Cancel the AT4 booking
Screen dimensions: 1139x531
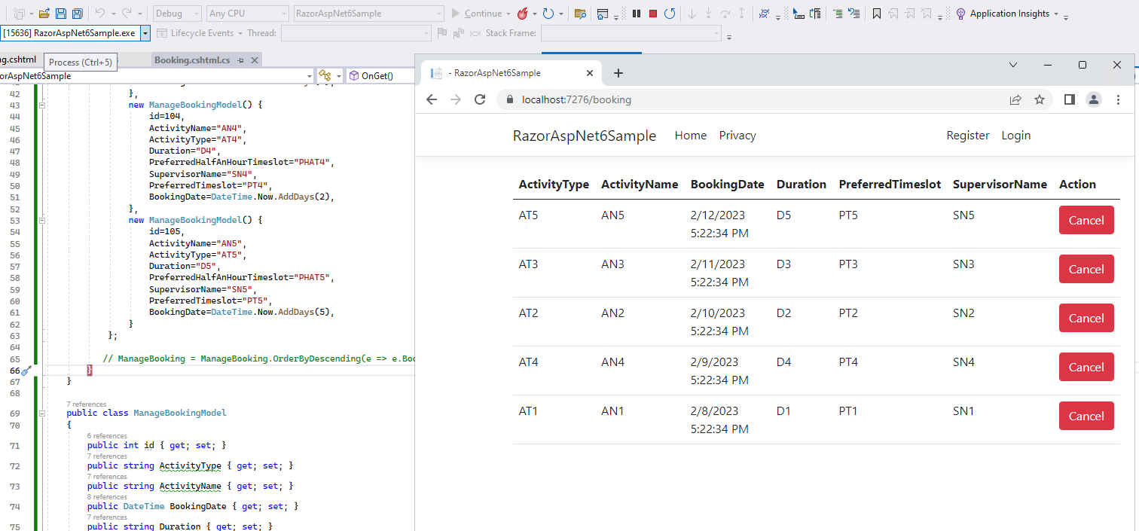coord(1086,367)
